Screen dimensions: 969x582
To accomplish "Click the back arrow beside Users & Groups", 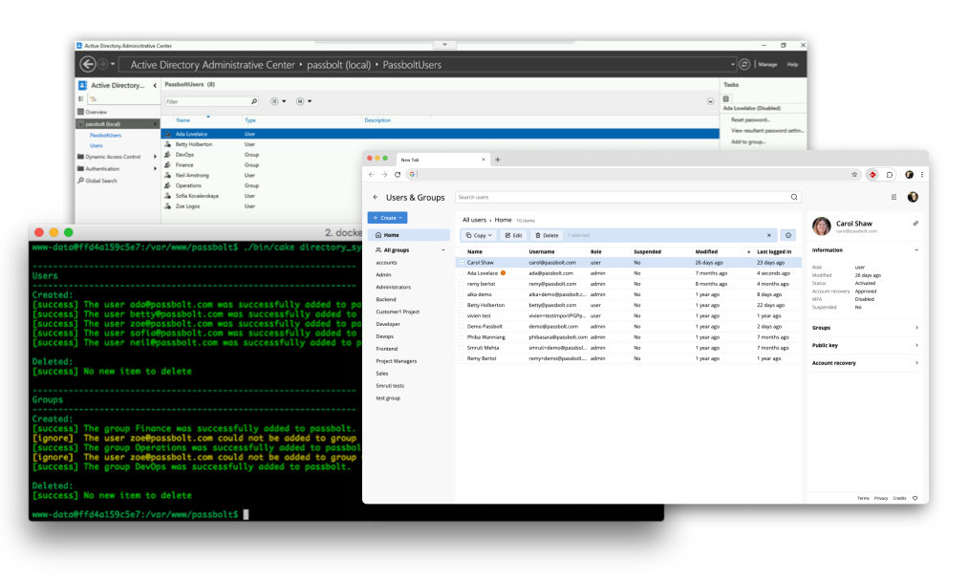I will (376, 197).
